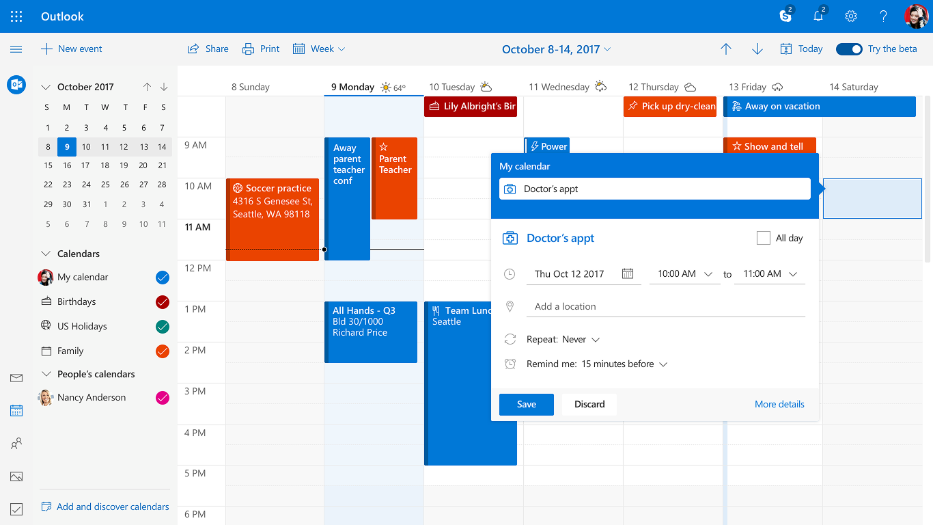
Task: Open date picker calendar icon in popup
Action: pos(628,273)
